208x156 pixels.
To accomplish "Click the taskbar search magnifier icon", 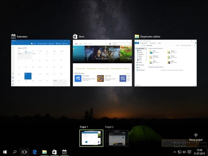I will point(15,152).
